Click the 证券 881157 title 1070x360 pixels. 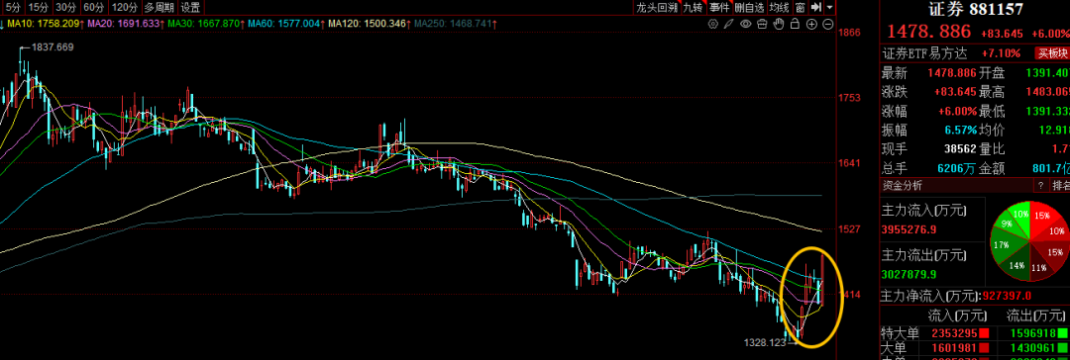(976, 10)
